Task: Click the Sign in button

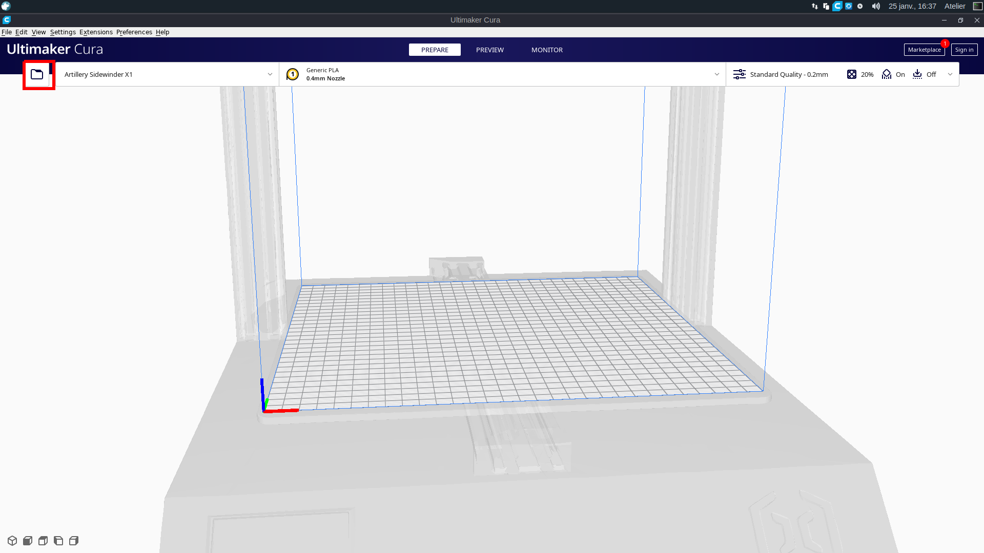Action: pyautogui.click(x=964, y=50)
